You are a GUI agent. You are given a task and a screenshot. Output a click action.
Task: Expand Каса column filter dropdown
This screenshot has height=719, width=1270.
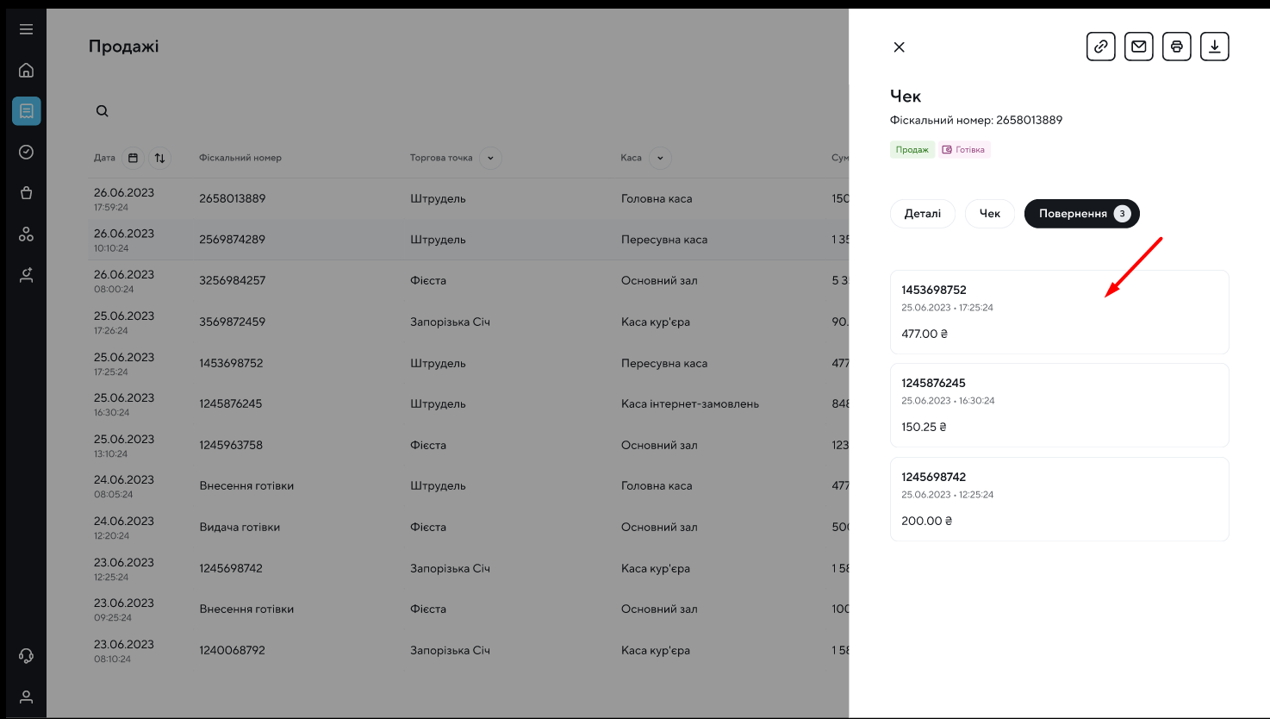[660, 158]
